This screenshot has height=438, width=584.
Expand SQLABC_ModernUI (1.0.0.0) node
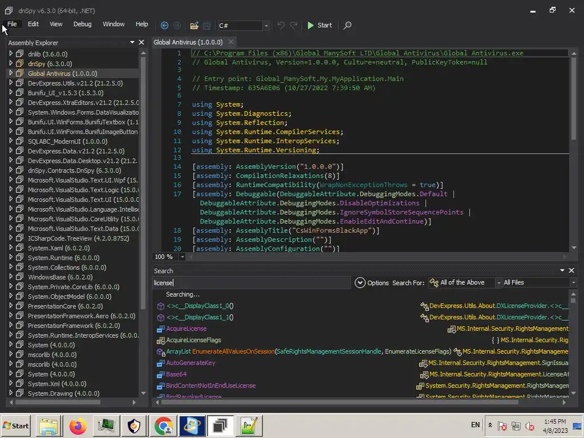pos(11,141)
